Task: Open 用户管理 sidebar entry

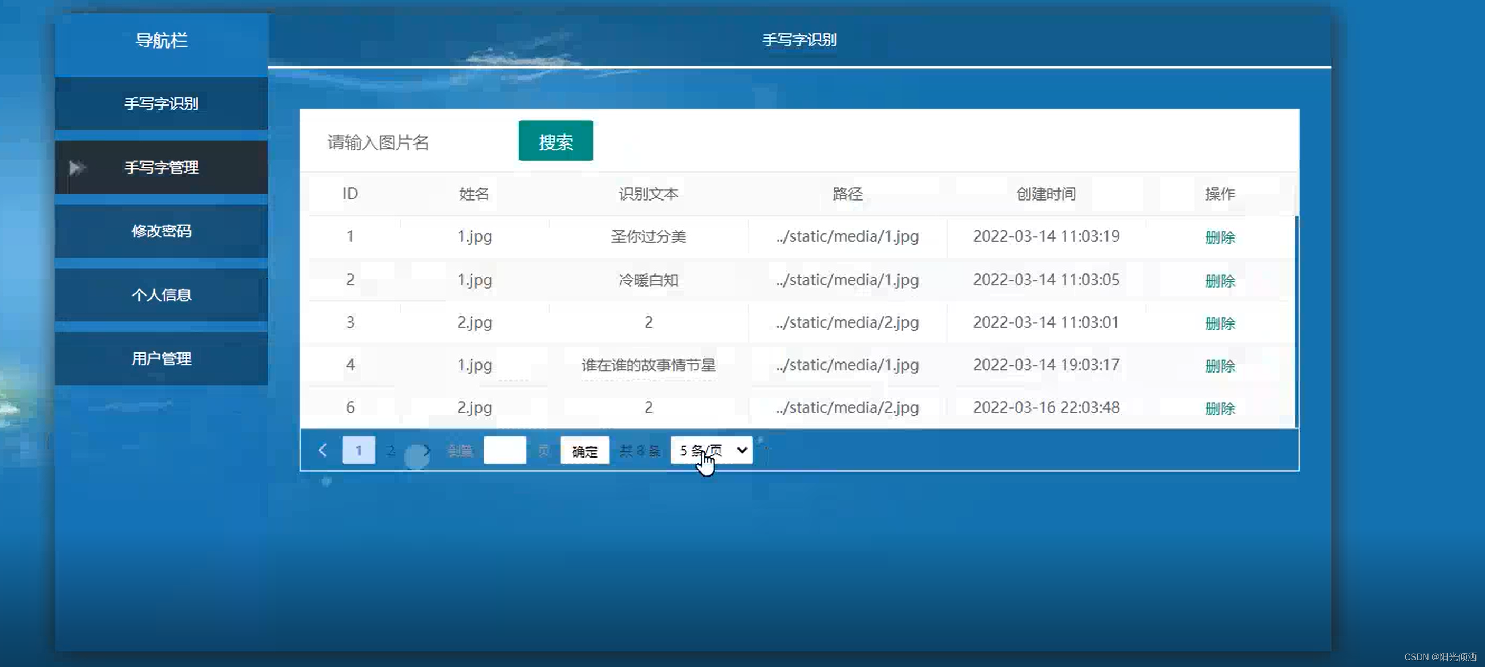Action: [x=162, y=359]
